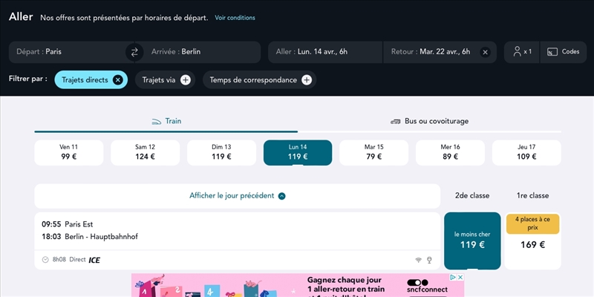Select Dim 13 at 119 €
Image resolution: width=594 pixels, height=297 pixels.
tap(221, 153)
